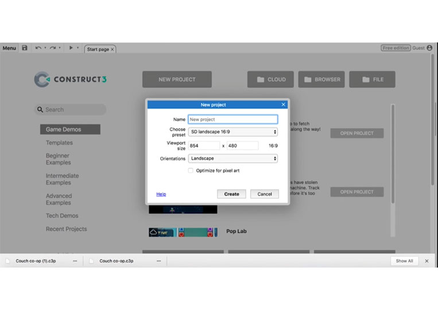
Task: Select Tech Demos category
Action: point(62,216)
